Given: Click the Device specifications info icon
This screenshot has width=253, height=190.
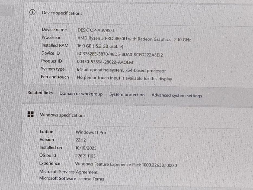Looking at the screenshot, I should coord(32,12).
